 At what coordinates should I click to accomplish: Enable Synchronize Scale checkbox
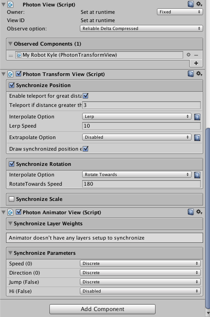[x=12, y=199]
